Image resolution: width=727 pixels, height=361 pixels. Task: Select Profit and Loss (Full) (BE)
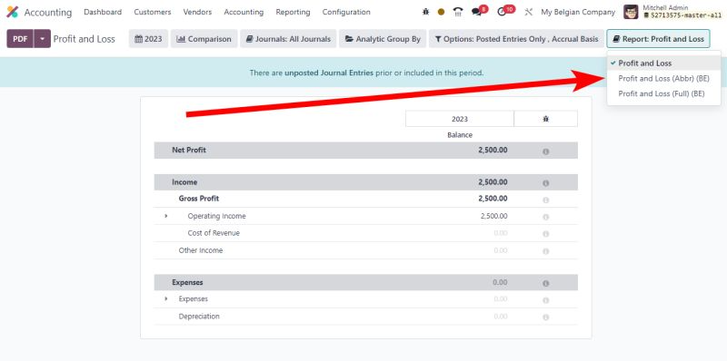(663, 93)
